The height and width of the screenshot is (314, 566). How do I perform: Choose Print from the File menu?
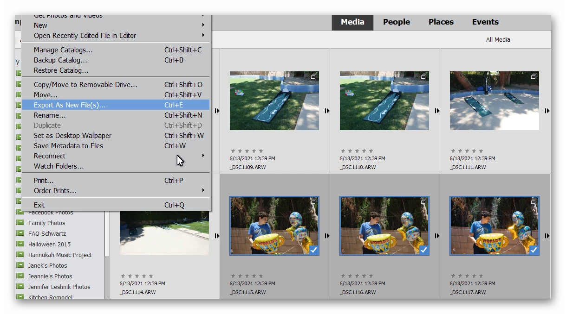[116, 181]
